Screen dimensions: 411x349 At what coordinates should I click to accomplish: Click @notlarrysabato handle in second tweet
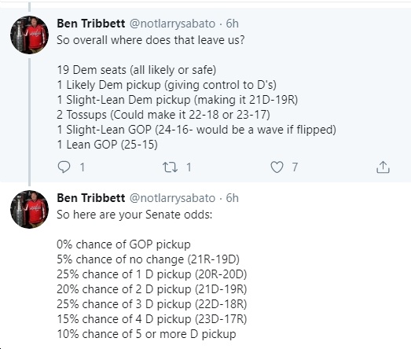(172, 198)
